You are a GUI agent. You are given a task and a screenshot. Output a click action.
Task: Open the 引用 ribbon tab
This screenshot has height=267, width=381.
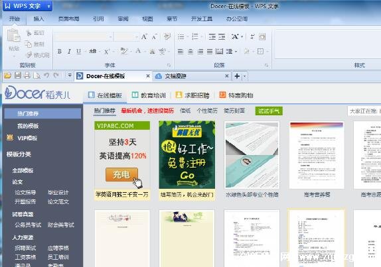pyautogui.click(x=98, y=19)
